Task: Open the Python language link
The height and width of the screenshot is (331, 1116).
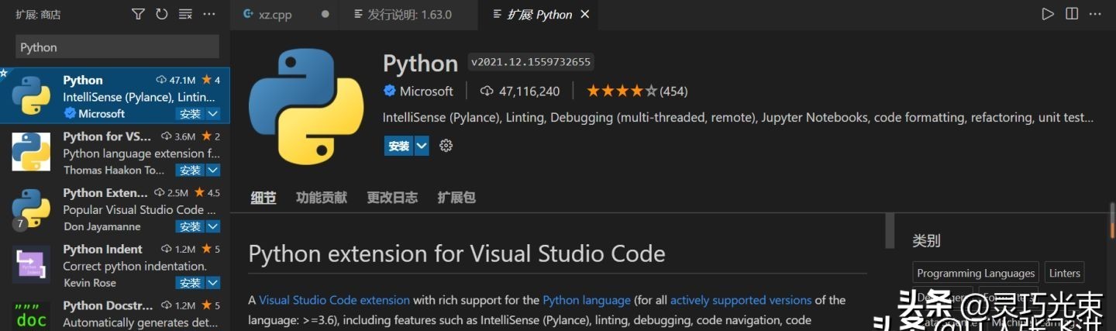Action: coord(587,300)
